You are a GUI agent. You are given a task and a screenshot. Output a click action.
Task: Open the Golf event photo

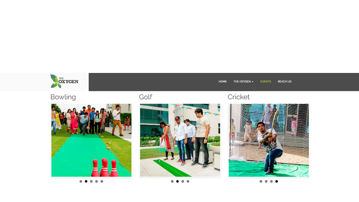pos(180,140)
